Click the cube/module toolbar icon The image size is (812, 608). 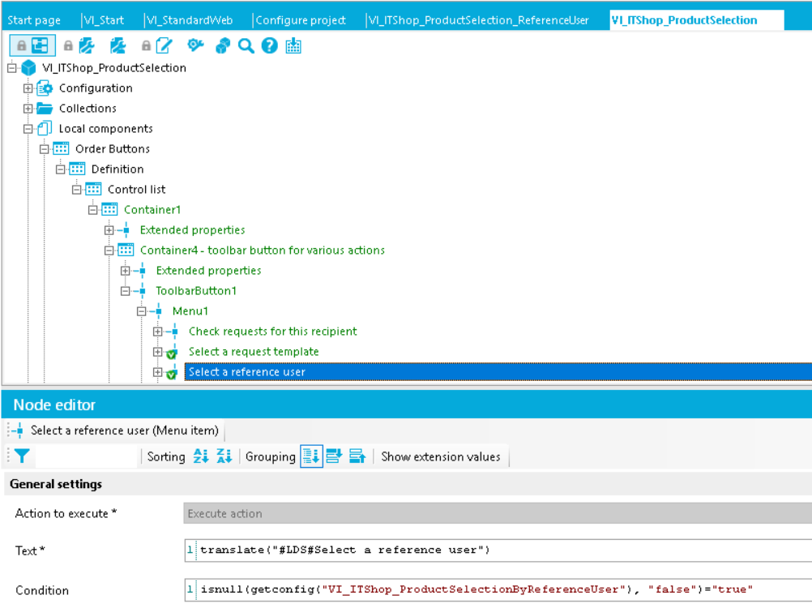tap(221, 46)
